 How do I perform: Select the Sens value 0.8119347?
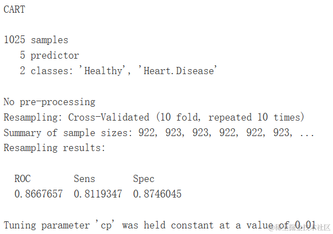pos(98,194)
